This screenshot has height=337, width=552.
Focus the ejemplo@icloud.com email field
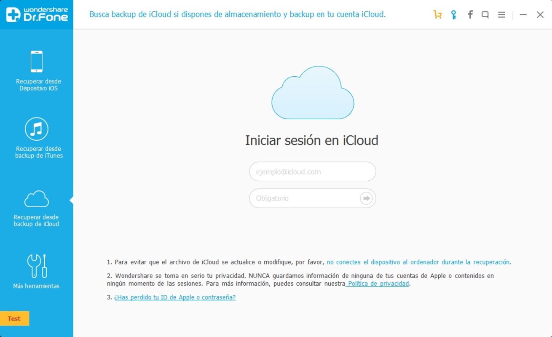(x=312, y=171)
